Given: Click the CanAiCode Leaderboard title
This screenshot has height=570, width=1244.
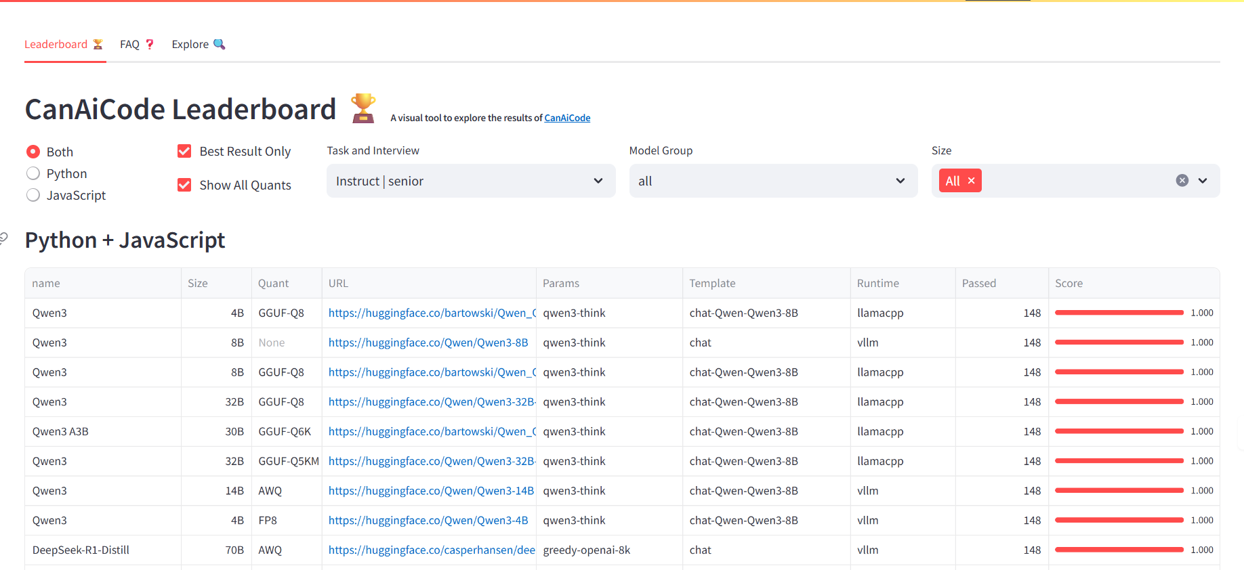Looking at the screenshot, I should [180, 109].
